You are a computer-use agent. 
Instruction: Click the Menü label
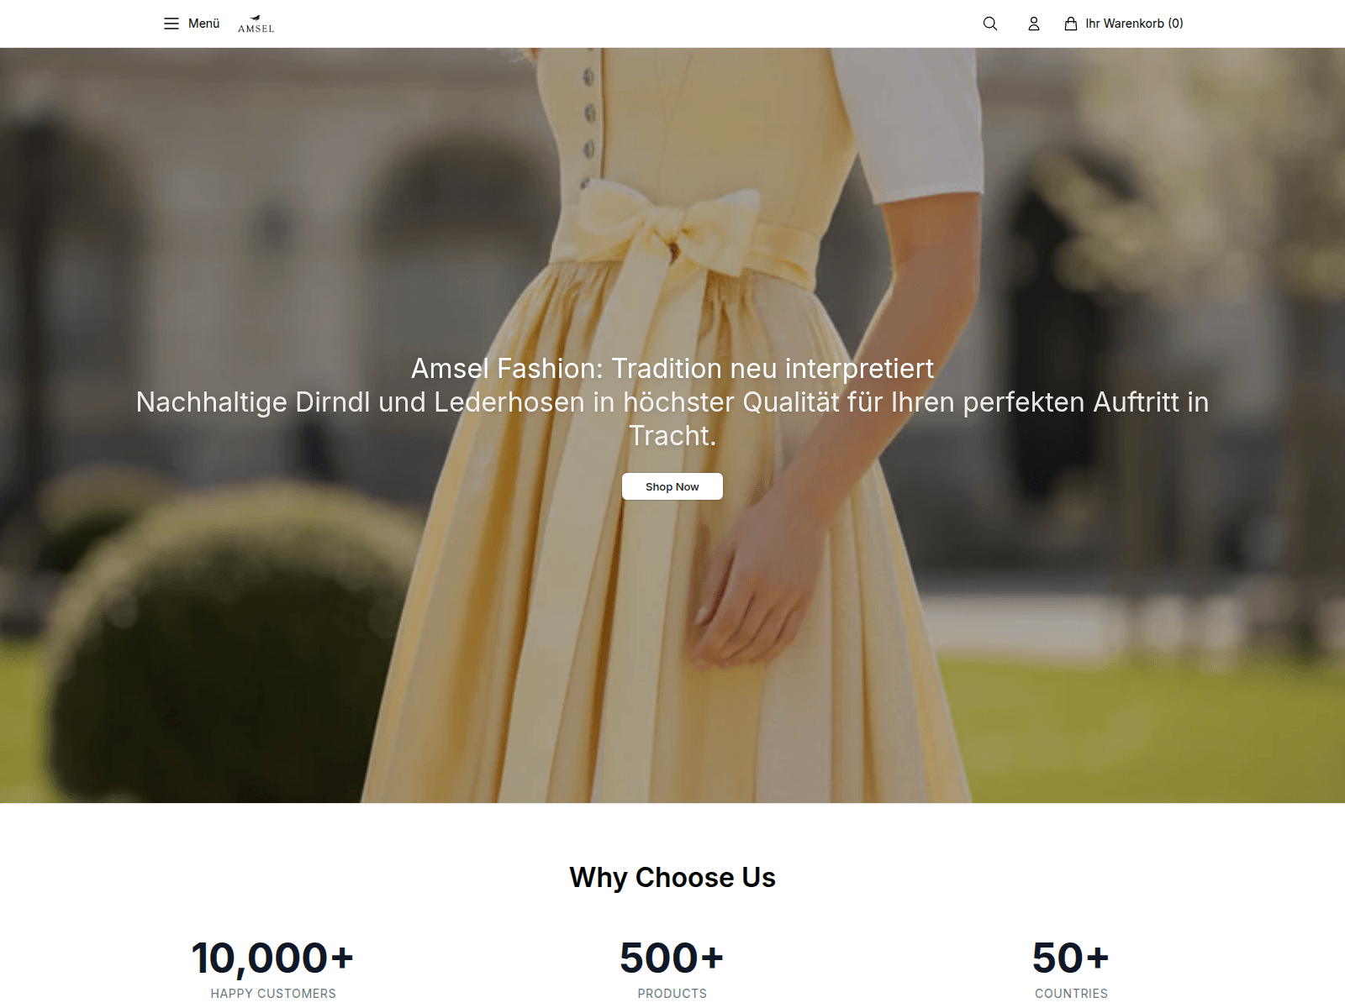203,24
